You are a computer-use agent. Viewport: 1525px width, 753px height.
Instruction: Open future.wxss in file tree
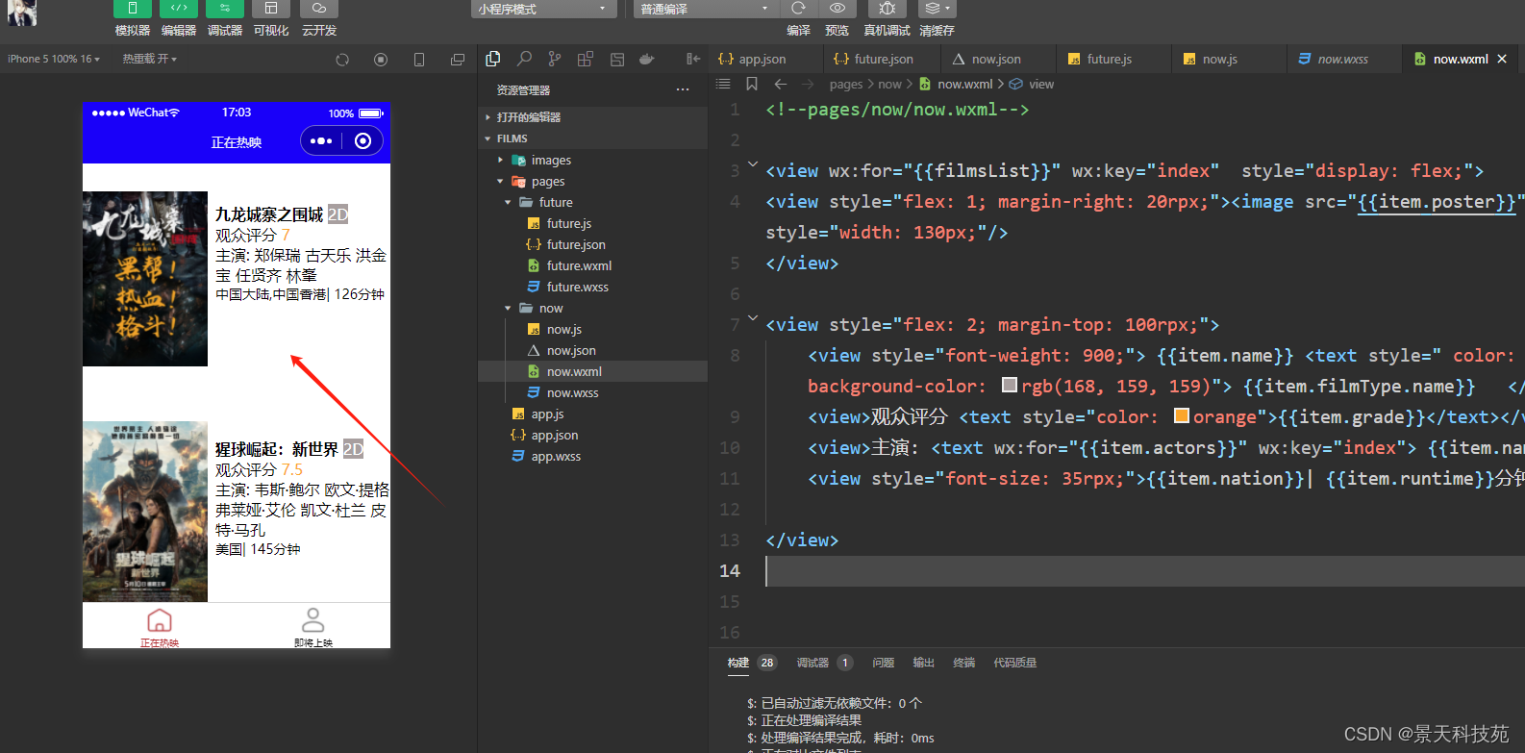pyautogui.click(x=592, y=287)
